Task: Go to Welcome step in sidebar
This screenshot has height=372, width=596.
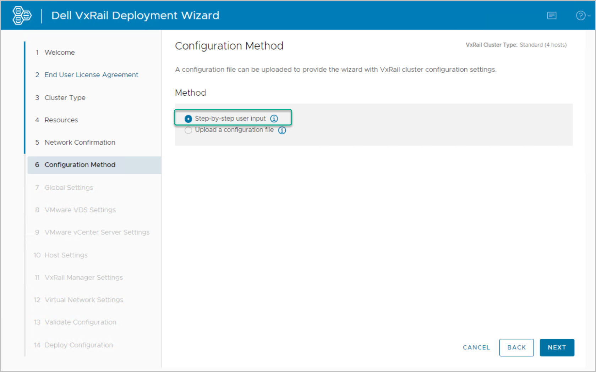Action: [60, 52]
